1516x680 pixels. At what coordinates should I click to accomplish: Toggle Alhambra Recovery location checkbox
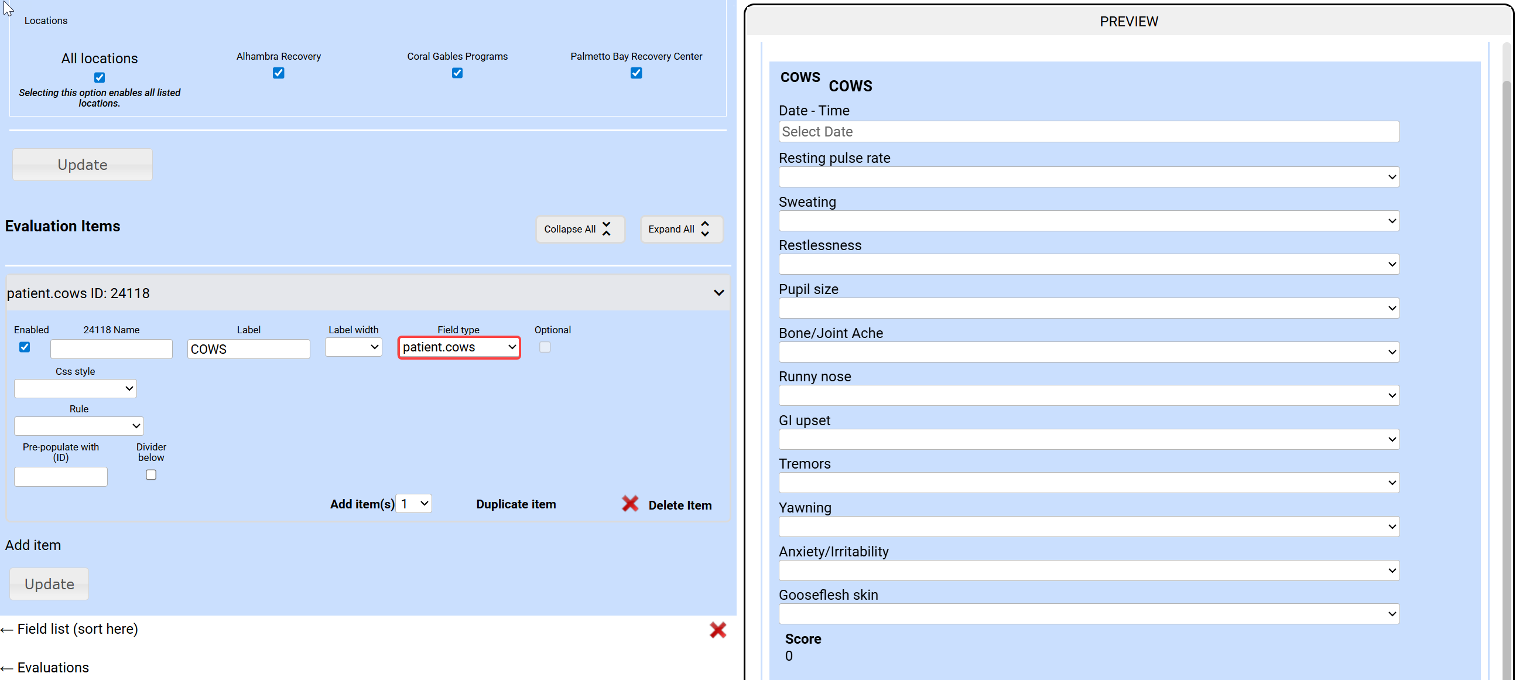point(278,73)
